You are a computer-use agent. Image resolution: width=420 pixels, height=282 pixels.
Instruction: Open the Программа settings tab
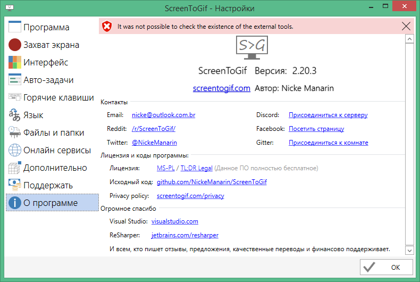(52, 27)
